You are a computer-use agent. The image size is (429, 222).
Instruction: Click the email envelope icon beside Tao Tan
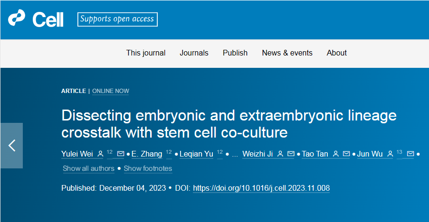[346, 154]
